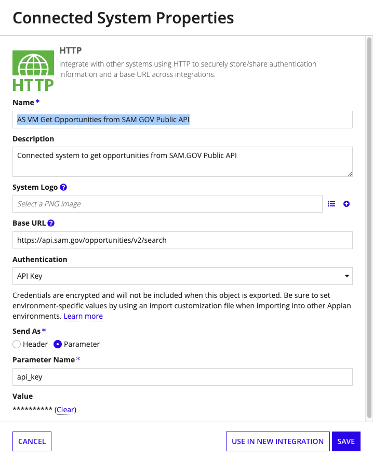Select the Header radio button
This screenshot has width=373, height=457.
[17, 344]
